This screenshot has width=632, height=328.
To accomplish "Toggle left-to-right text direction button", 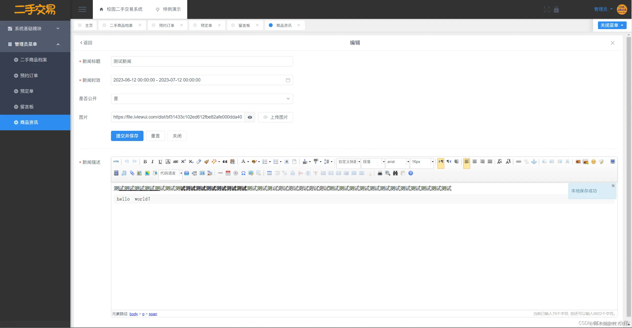I will [441, 162].
